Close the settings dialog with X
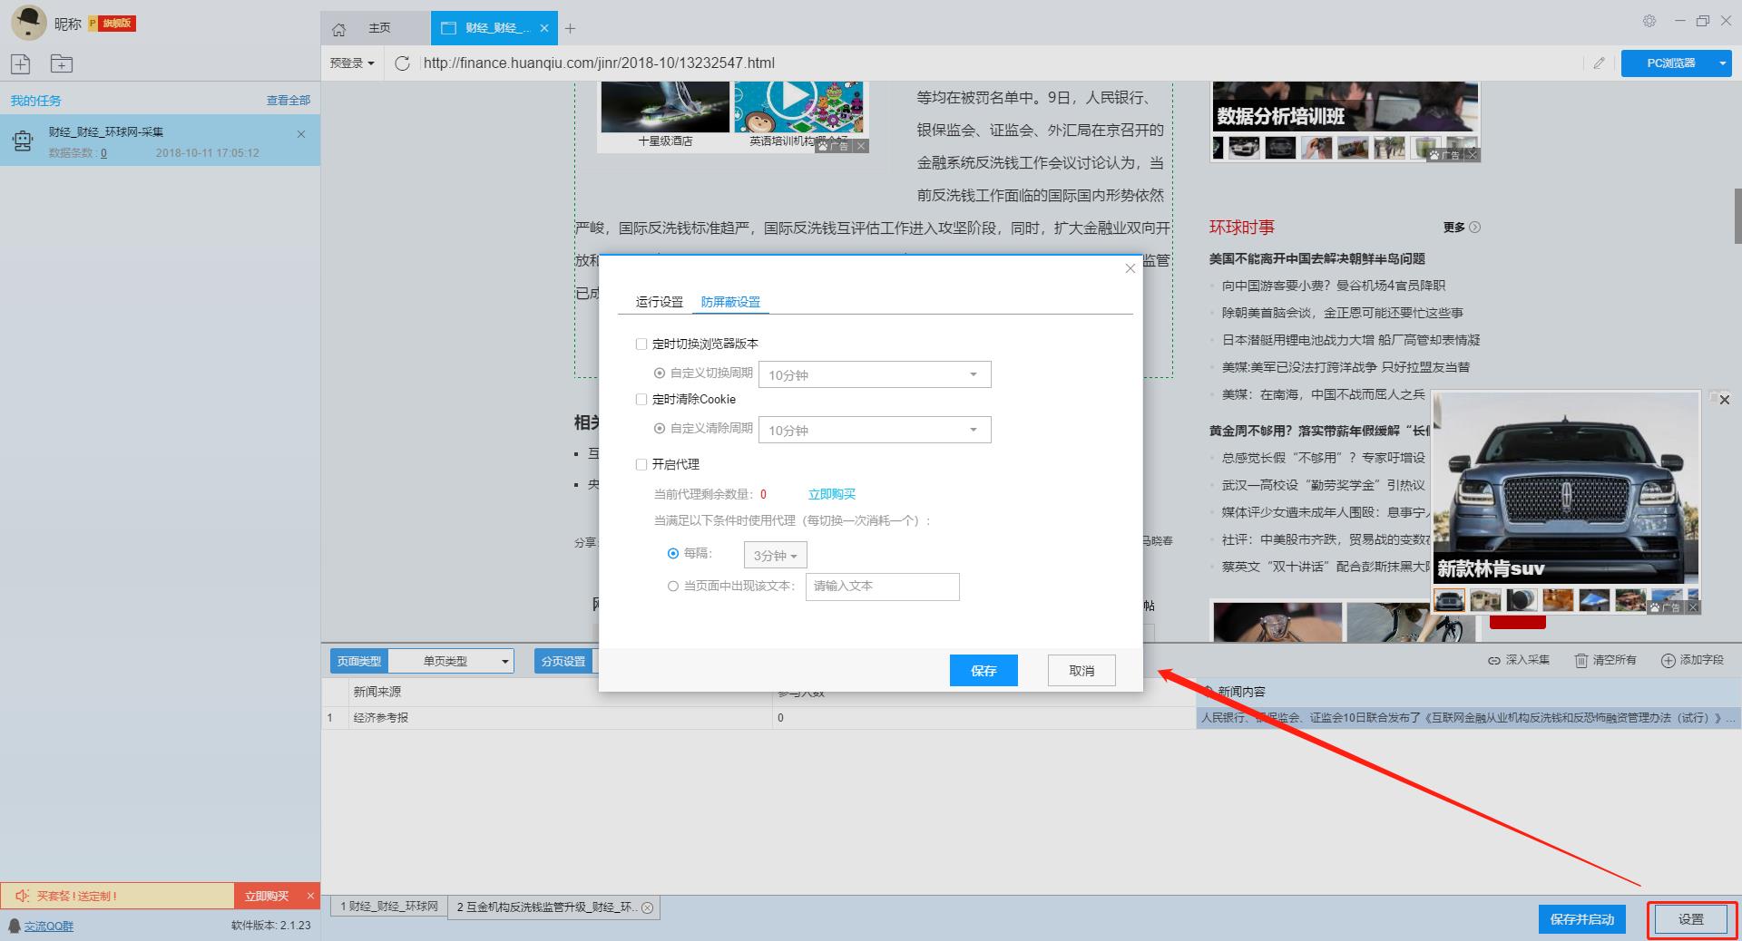This screenshot has height=941, width=1742. [1130, 268]
